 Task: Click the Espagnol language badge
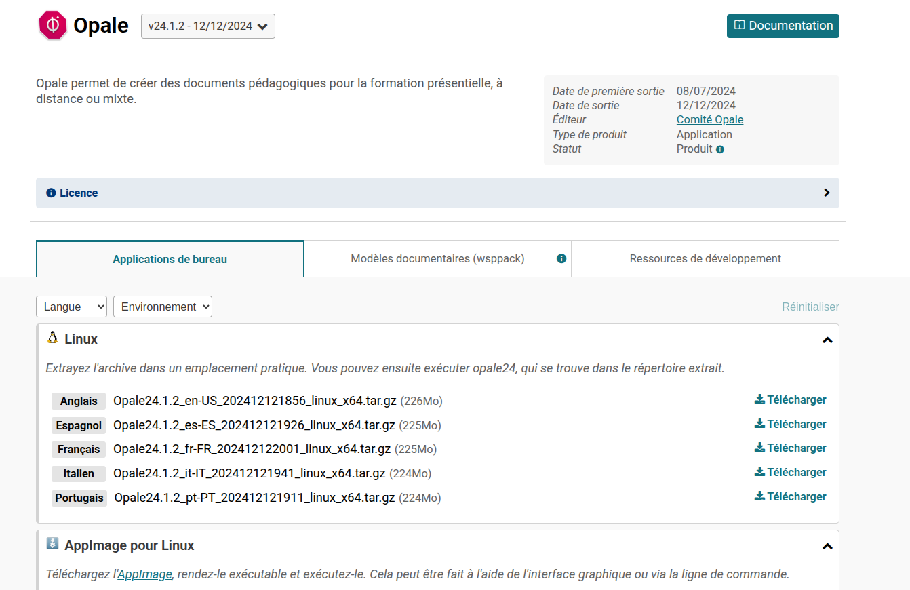(79, 425)
